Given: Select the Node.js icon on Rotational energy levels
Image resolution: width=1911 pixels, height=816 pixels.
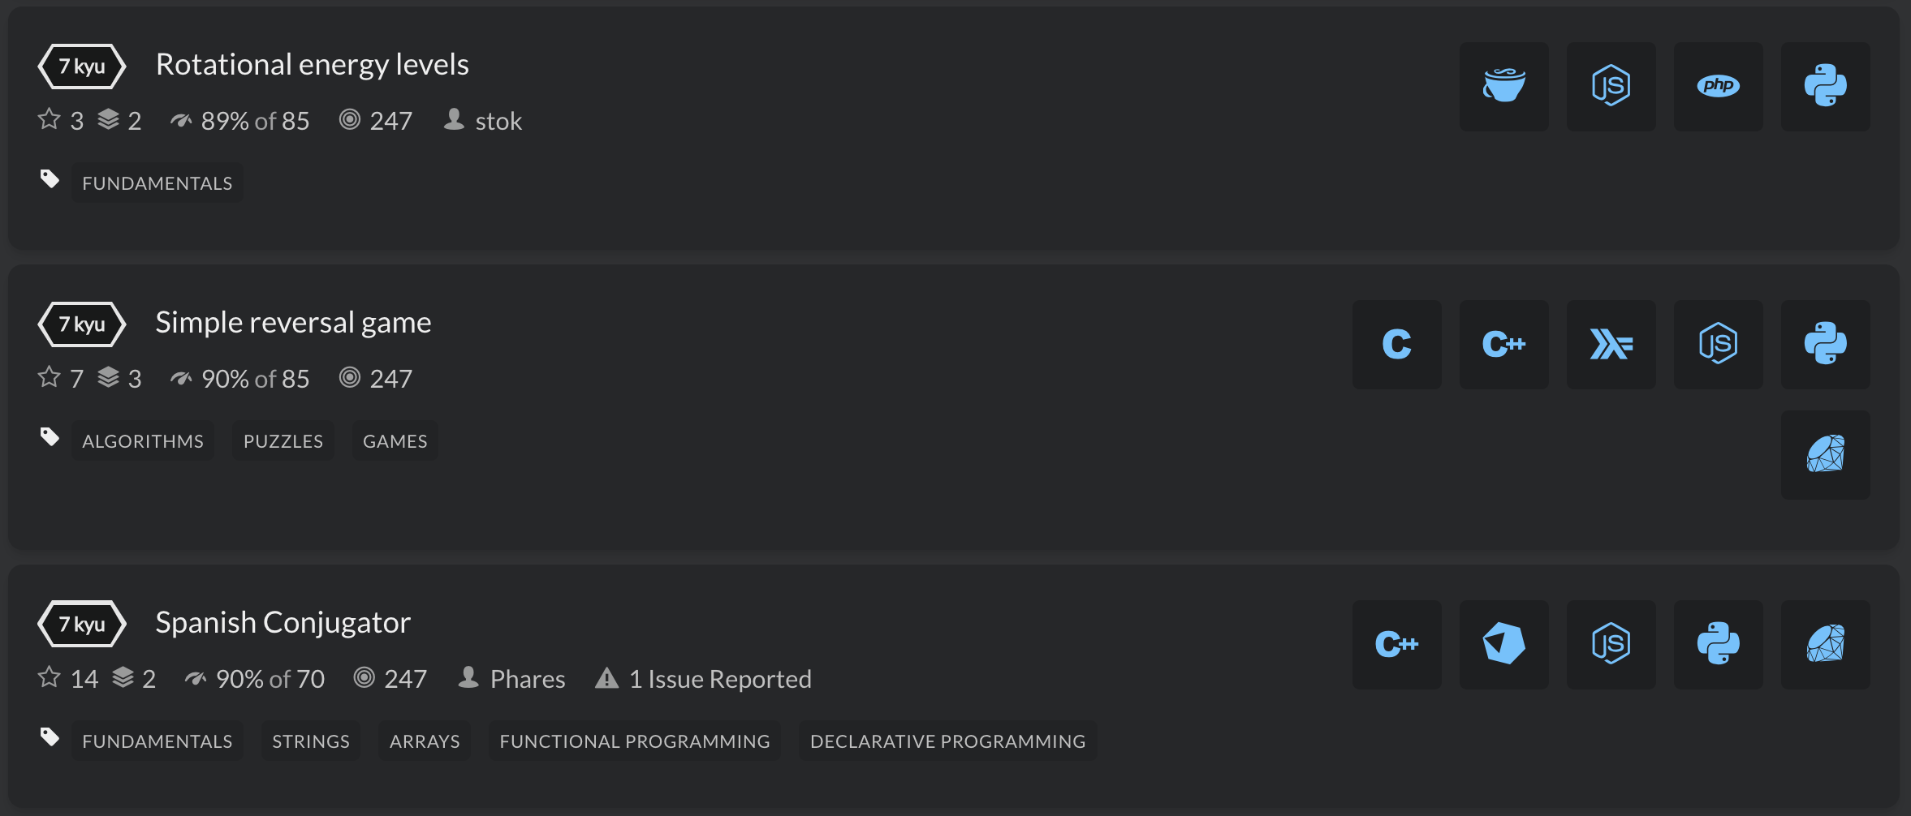Looking at the screenshot, I should click(x=1611, y=86).
